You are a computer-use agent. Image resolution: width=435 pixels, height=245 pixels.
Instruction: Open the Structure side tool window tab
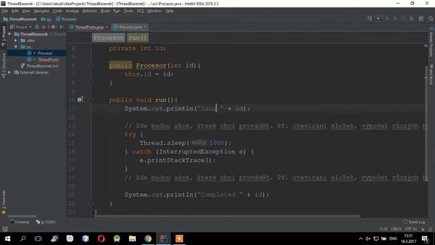(3, 65)
